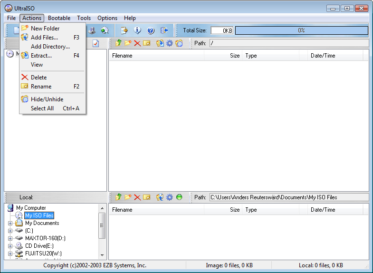
Task: Click the add-files icon in the Local panel toolbar
Action: (x=160, y=197)
